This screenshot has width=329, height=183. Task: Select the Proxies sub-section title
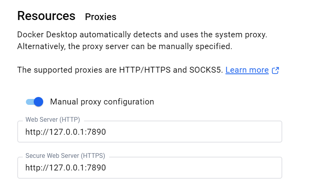[101, 17]
